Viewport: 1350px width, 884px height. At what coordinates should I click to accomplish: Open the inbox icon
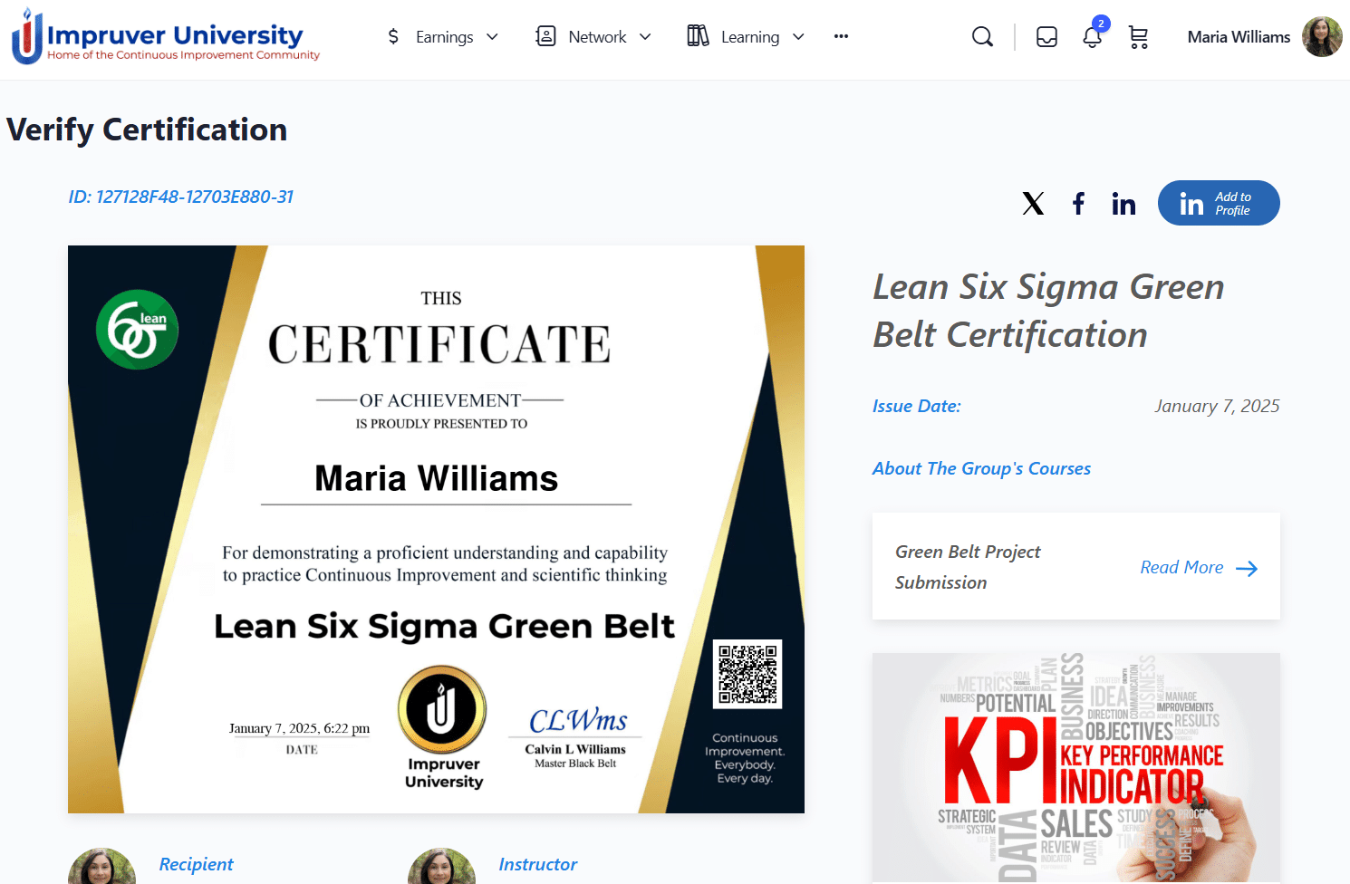coord(1046,36)
